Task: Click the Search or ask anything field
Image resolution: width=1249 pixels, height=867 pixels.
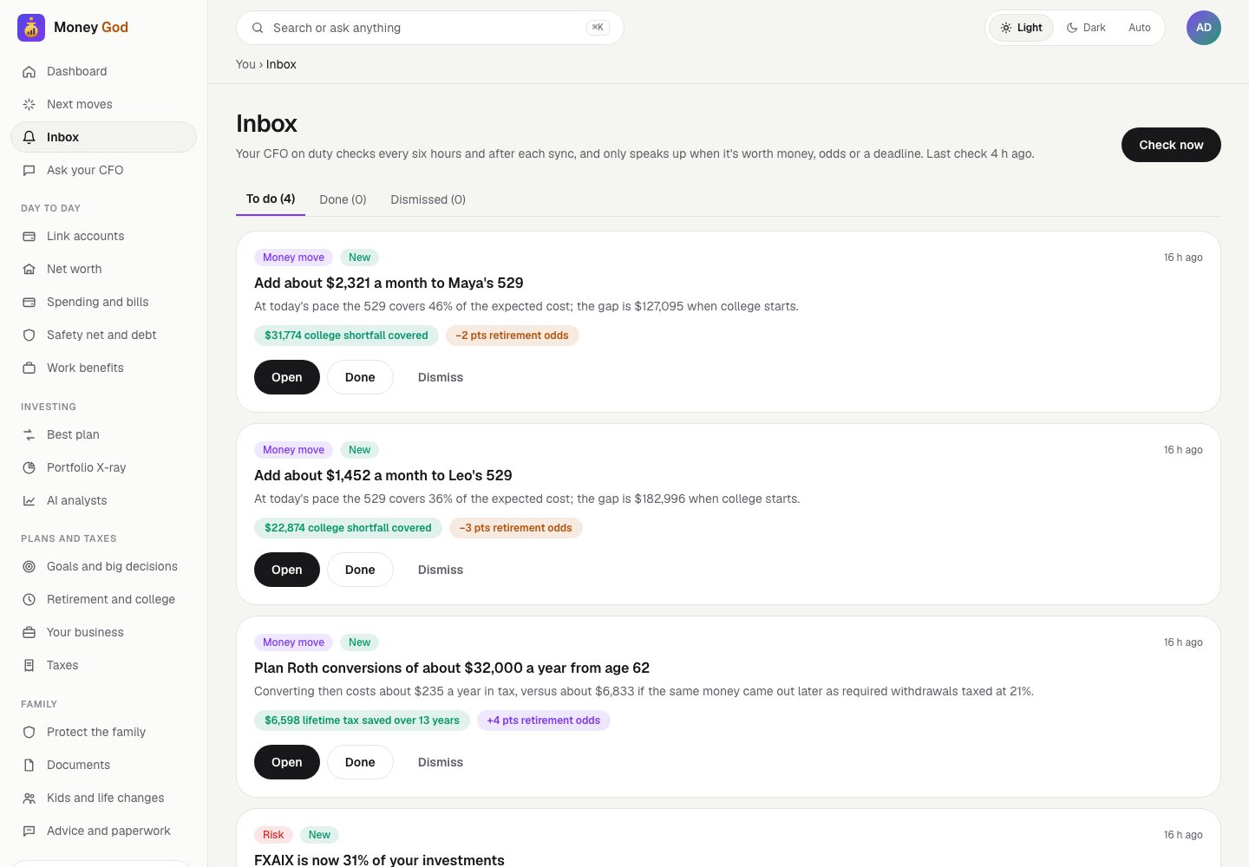Action: coord(430,28)
